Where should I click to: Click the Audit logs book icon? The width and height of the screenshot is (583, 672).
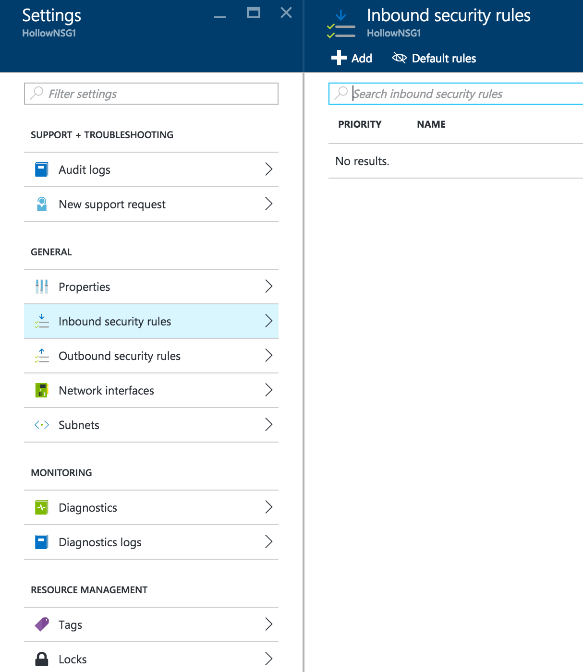pyautogui.click(x=42, y=169)
